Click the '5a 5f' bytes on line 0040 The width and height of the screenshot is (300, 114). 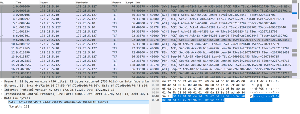[x=166, y=96]
